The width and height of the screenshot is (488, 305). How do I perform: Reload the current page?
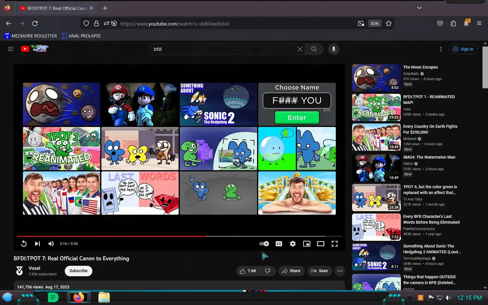pyautogui.click(x=35, y=24)
